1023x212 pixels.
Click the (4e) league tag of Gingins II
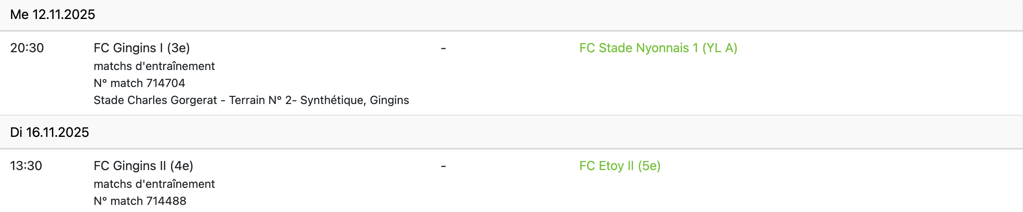click(181, 166)
